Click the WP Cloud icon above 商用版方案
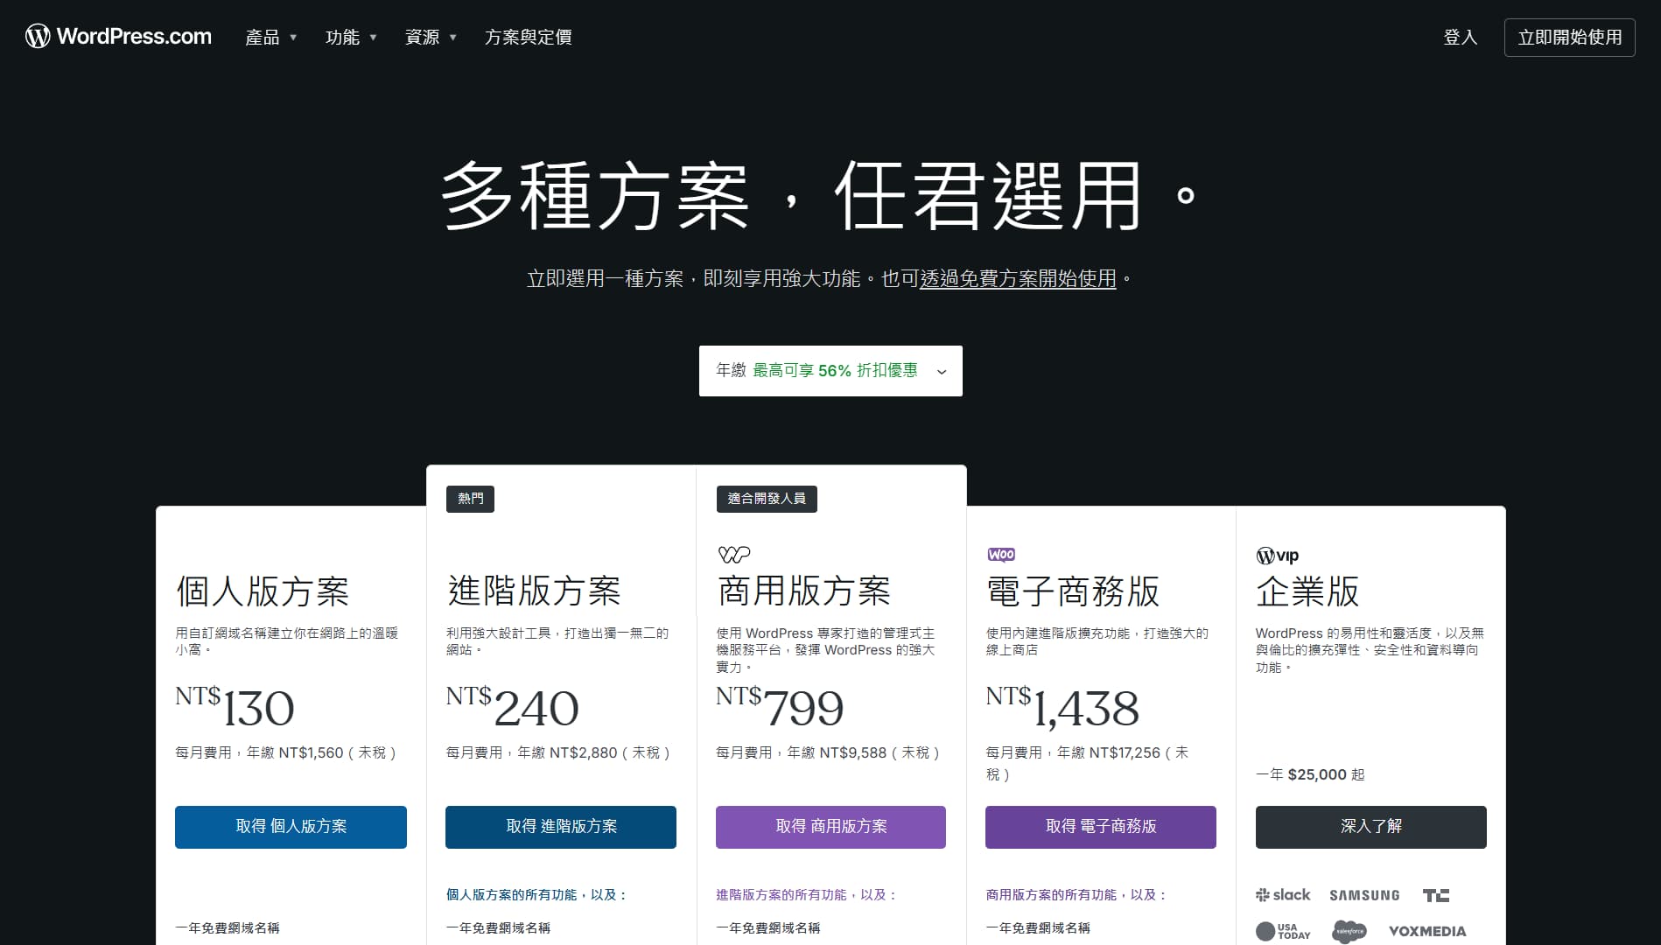Viewport: 1661px width, 945px height. pos(733,555)
